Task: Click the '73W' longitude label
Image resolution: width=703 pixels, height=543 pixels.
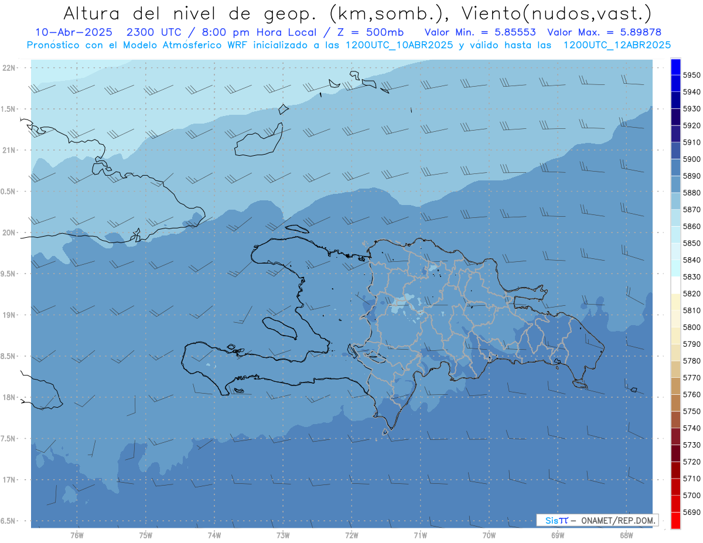Action: click(283, 535)
